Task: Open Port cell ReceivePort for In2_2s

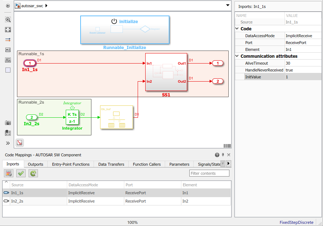Action: (152, 201)
